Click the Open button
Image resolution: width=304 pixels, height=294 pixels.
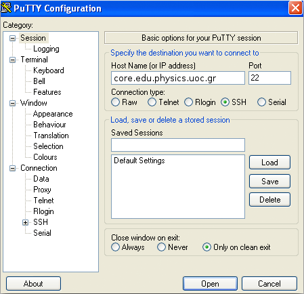210,284
